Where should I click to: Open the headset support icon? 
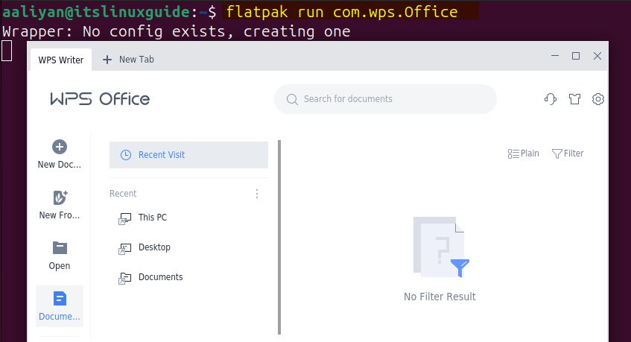(550, 99)
